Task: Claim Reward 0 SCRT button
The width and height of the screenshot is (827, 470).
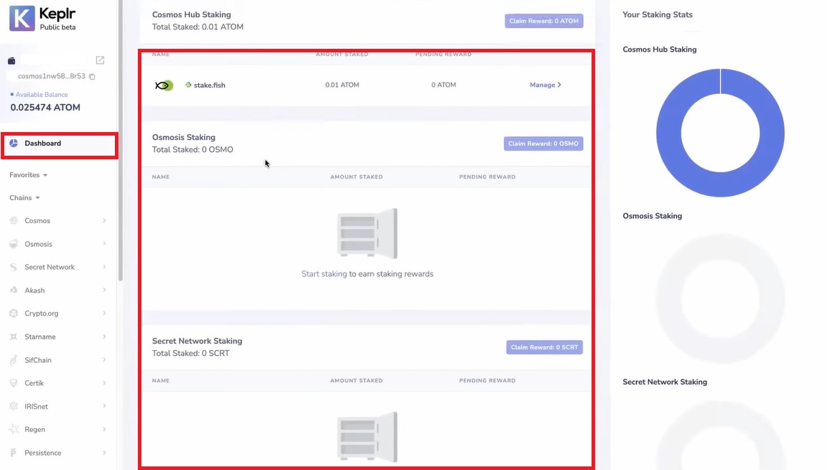Action: pyautogui.click(x=544, y=347)
